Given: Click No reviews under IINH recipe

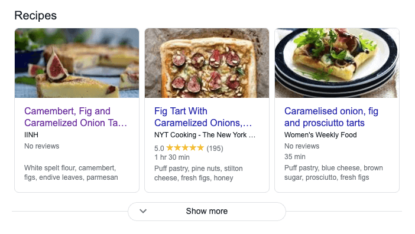Looking at the screenshot, I should click(x=41, y=146).
